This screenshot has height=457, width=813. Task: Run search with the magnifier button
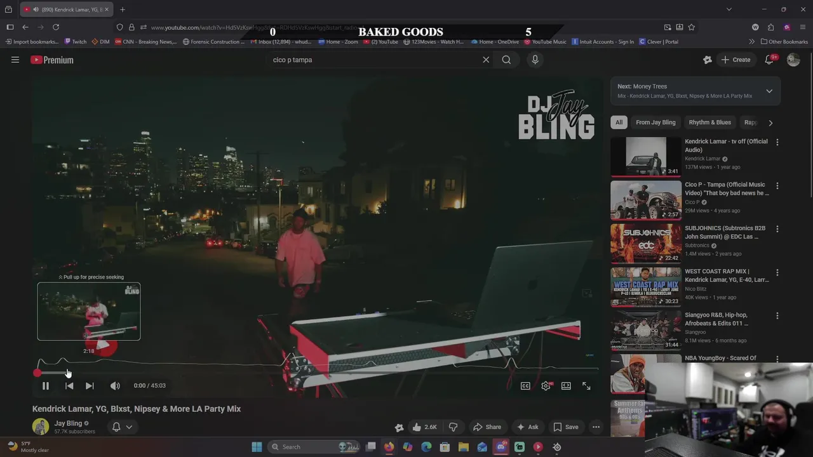coord(506,60)
